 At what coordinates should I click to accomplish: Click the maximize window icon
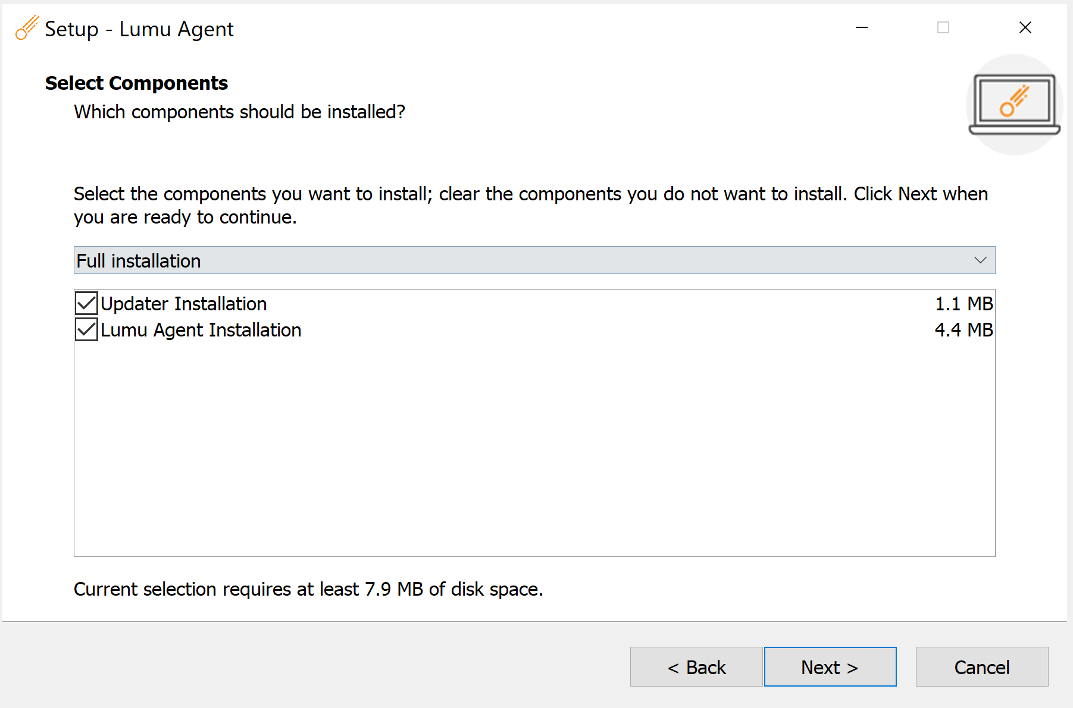click(x=943, y=27)
